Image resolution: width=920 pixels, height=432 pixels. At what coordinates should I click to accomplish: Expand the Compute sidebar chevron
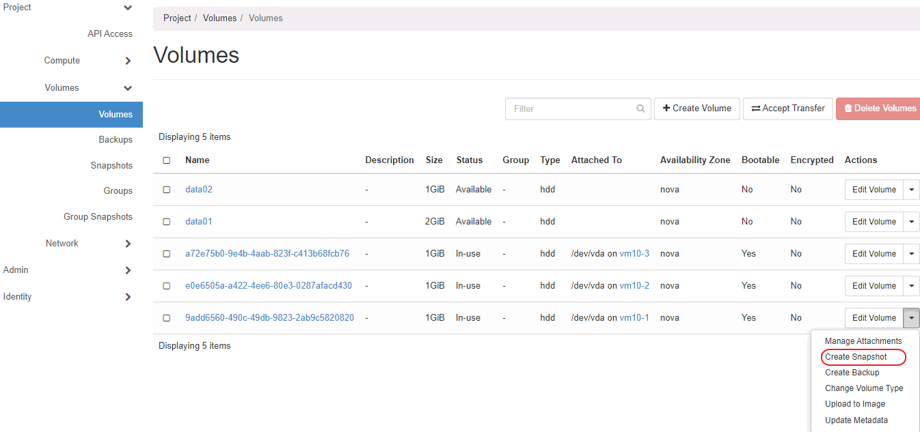[x=128, y=61]
